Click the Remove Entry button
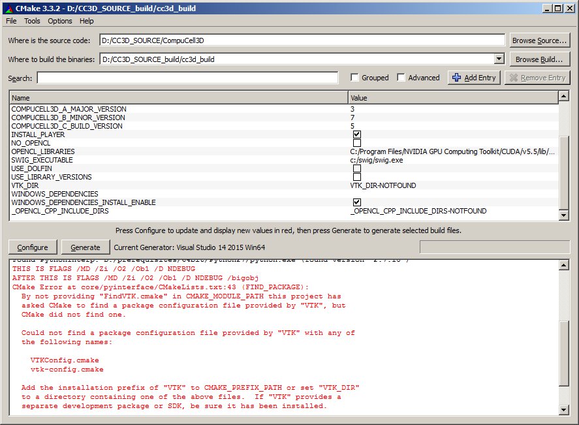 (x=538, y=78)
